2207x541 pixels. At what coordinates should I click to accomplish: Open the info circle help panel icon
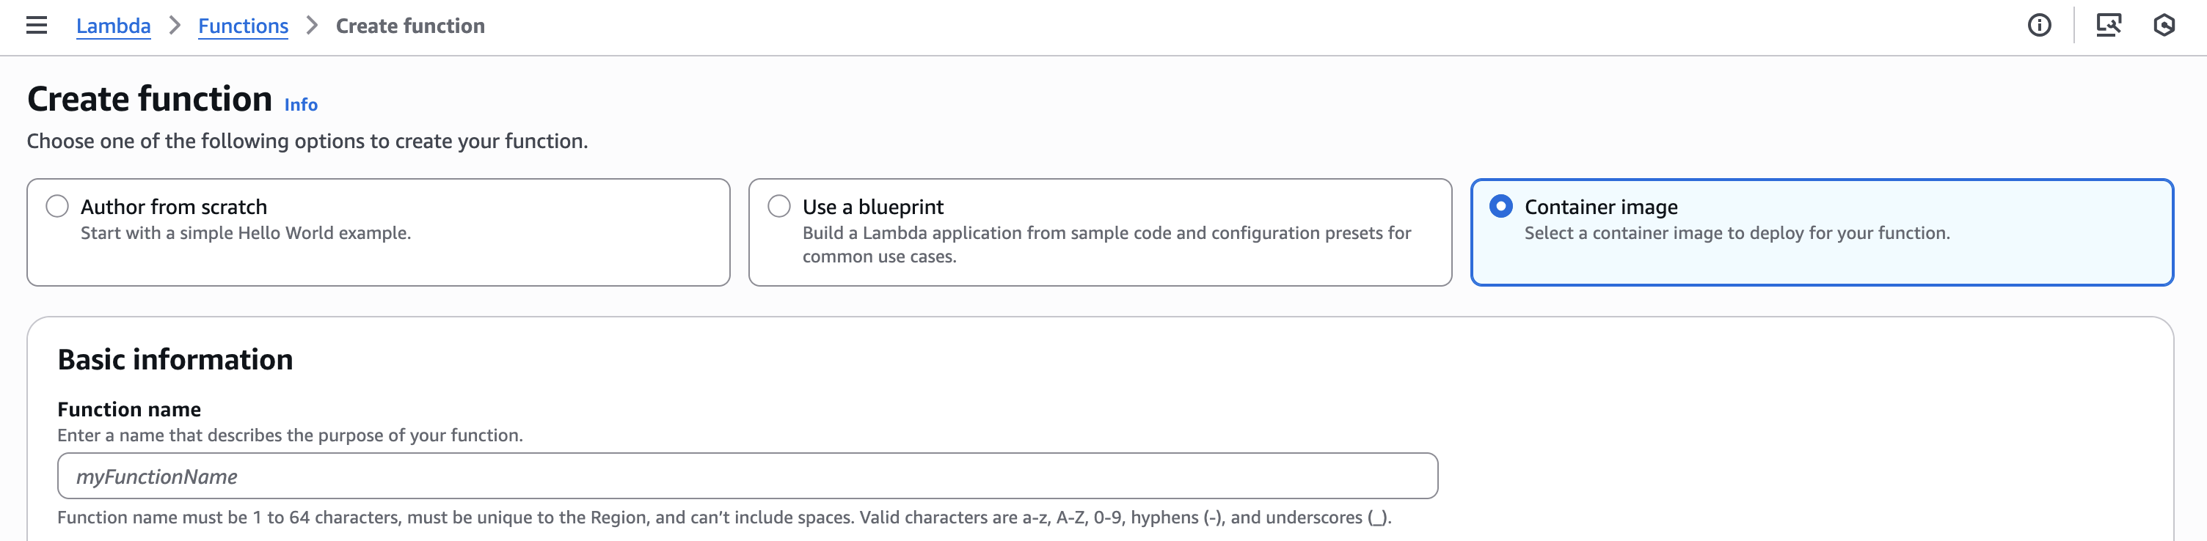click(2039, 26)
